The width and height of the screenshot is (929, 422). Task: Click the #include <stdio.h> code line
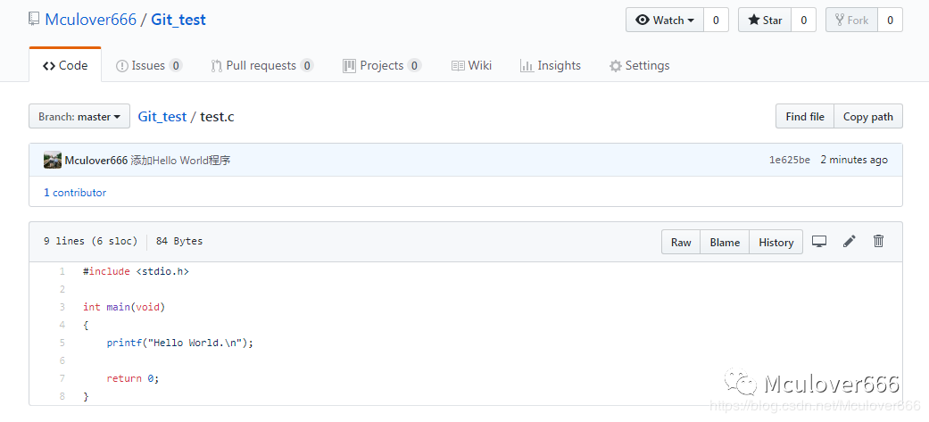[136, 271]
